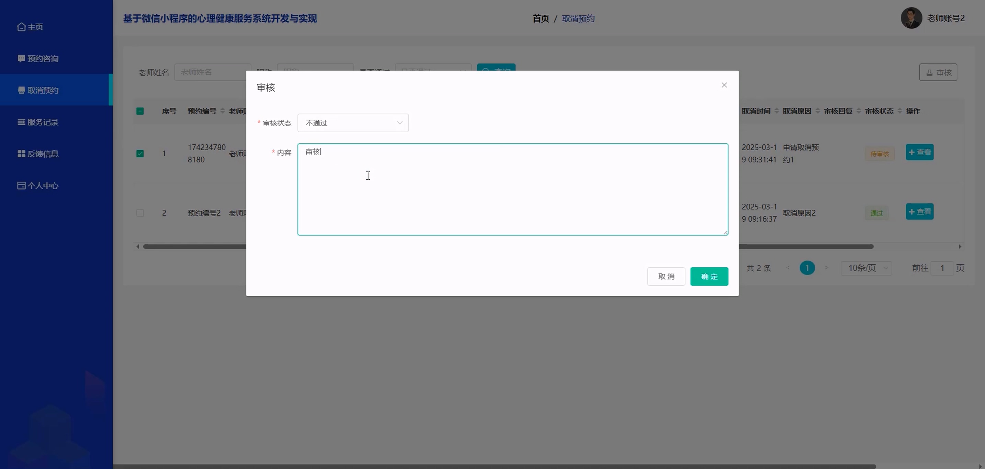This screenshot has height=469, width=985.
Task: Uncheck the checkbox for row 1
Action: pos(140,153)
